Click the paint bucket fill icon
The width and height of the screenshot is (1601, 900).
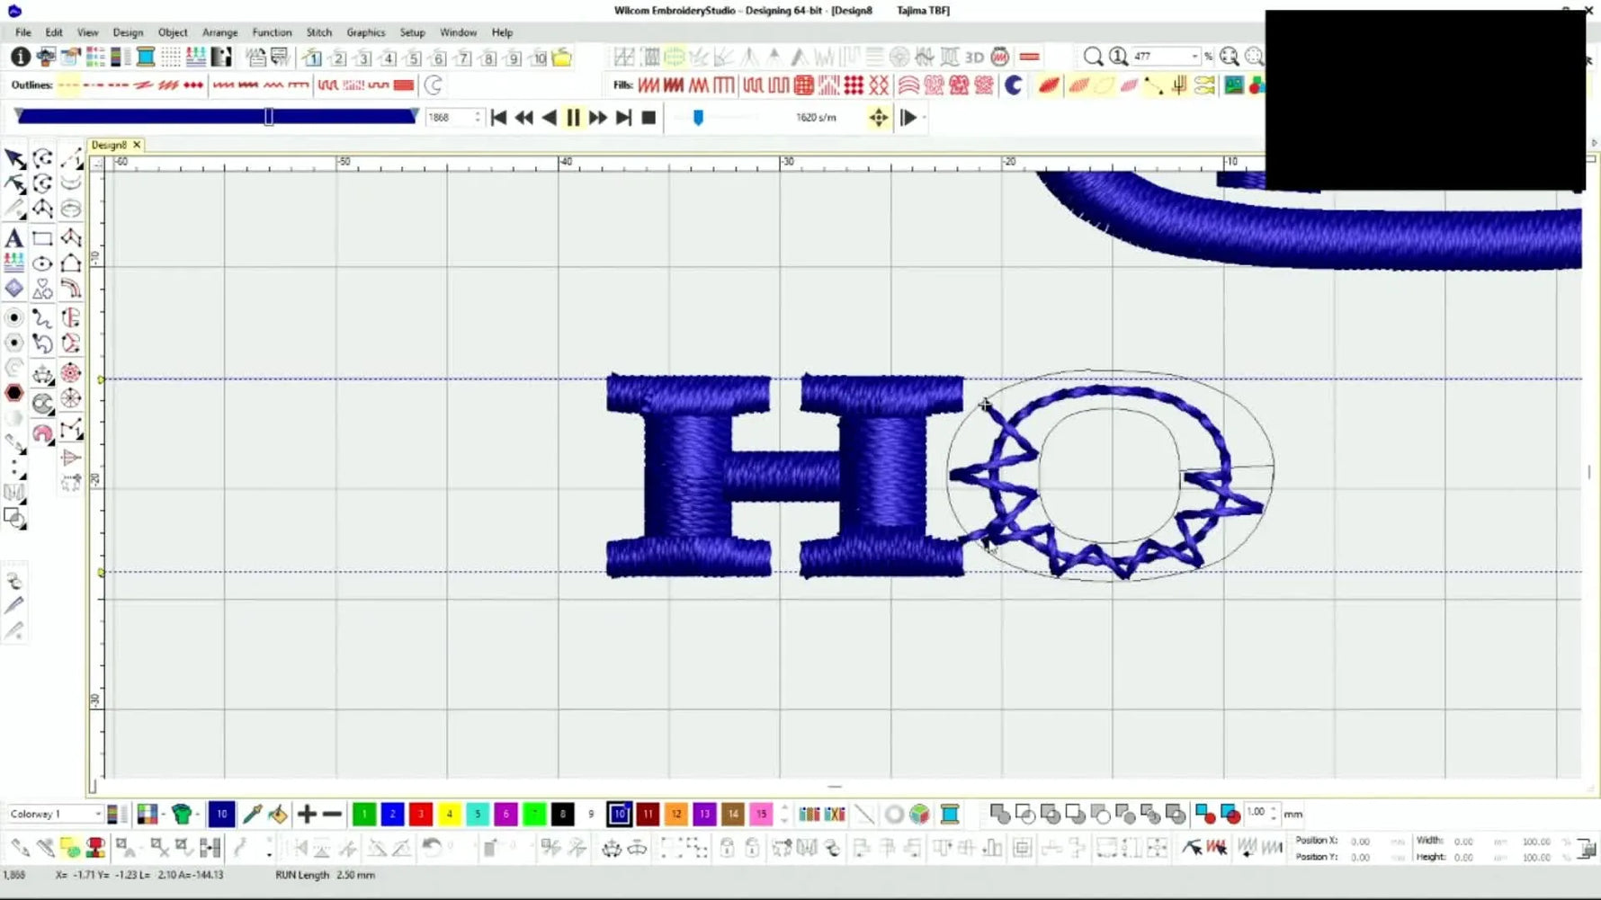tap(278, 815)
